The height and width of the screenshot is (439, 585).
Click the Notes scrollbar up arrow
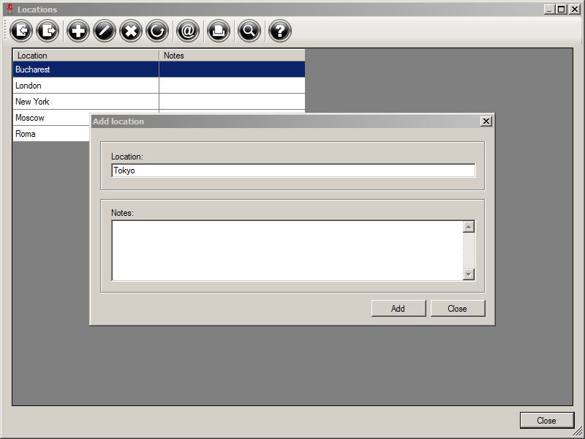coord(469,227)
